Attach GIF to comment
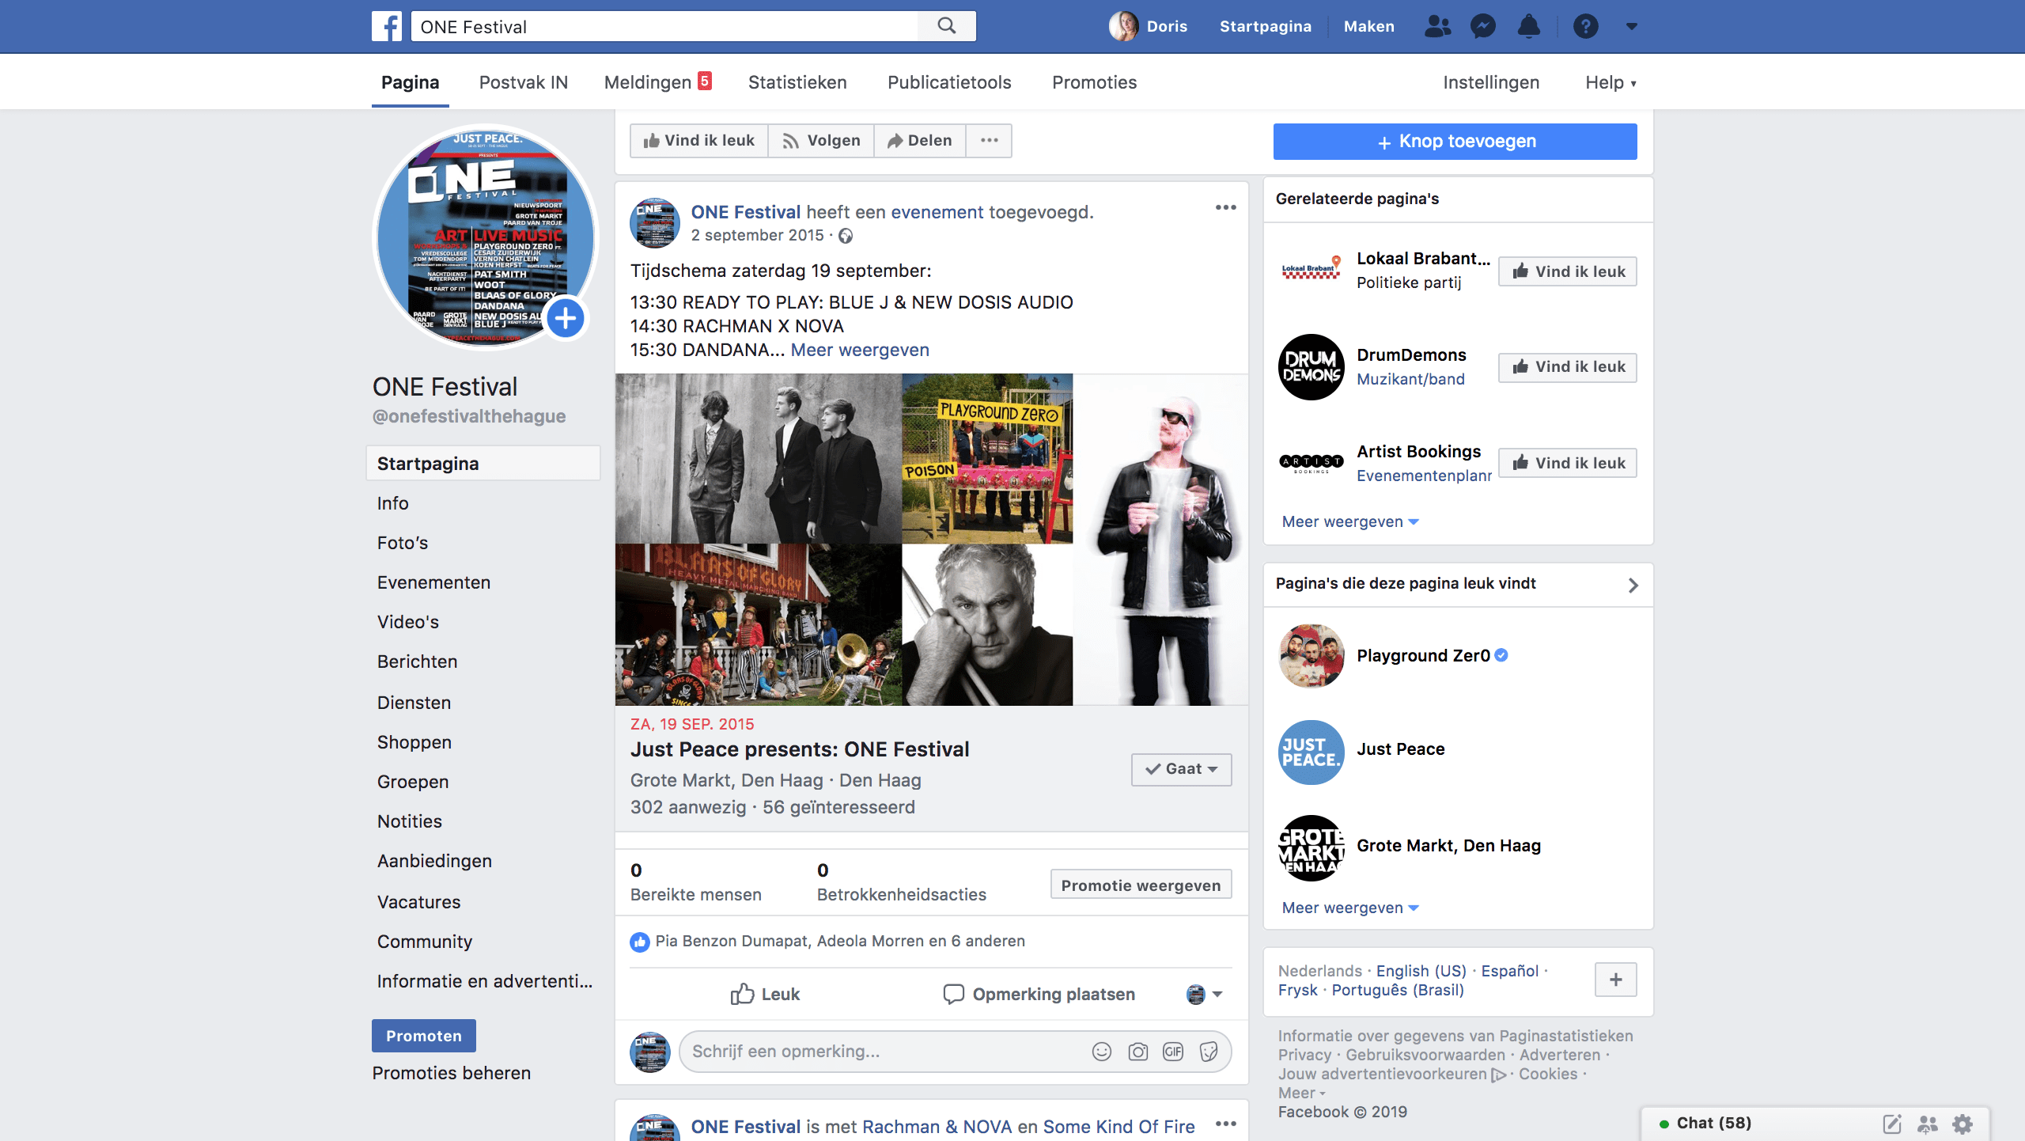Screen dimensions: 2025x1141 [x=1173, y=1052]
